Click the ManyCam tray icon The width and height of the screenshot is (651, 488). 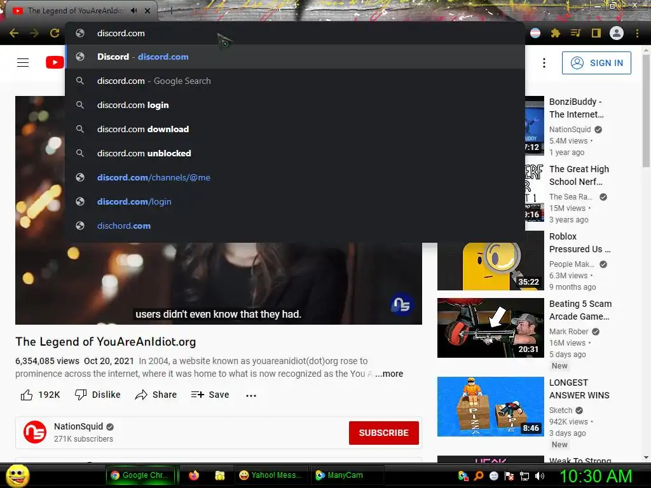pyautogui.click(x=463, y=476)
